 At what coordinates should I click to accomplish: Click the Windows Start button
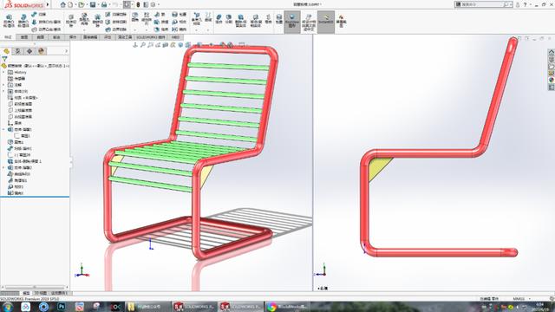pos(8,307)
